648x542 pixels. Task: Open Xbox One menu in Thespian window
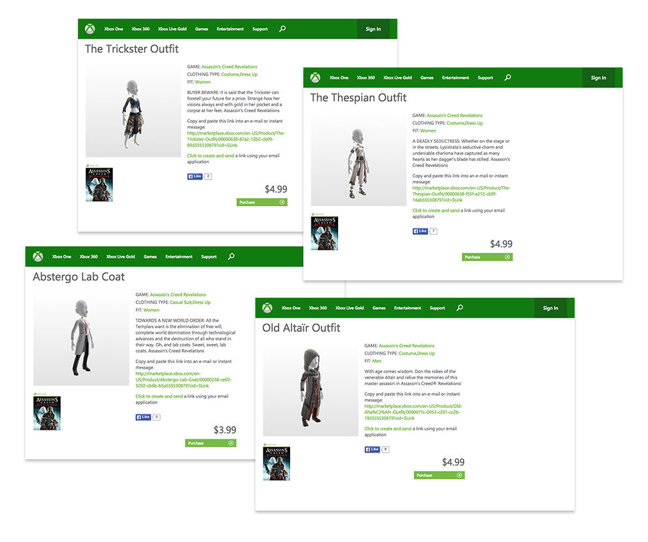point(339,78)
